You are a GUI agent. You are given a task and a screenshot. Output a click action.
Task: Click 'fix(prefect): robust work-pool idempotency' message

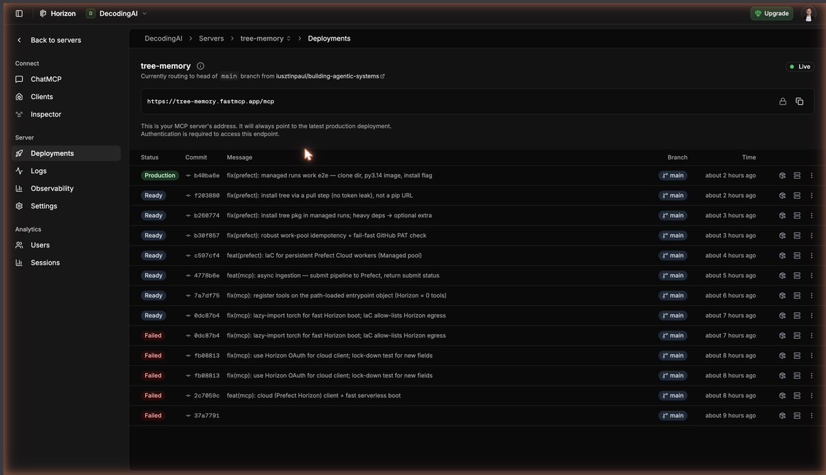326,235
